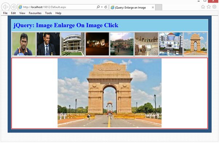Viewport: 219px width, 143px height.
Task: Click the India Gate thumbnail
Action: coord(195,44)
